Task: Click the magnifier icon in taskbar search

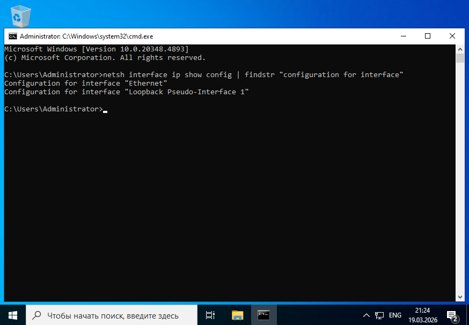Action: pyautogui.click(x=37, y=315)
